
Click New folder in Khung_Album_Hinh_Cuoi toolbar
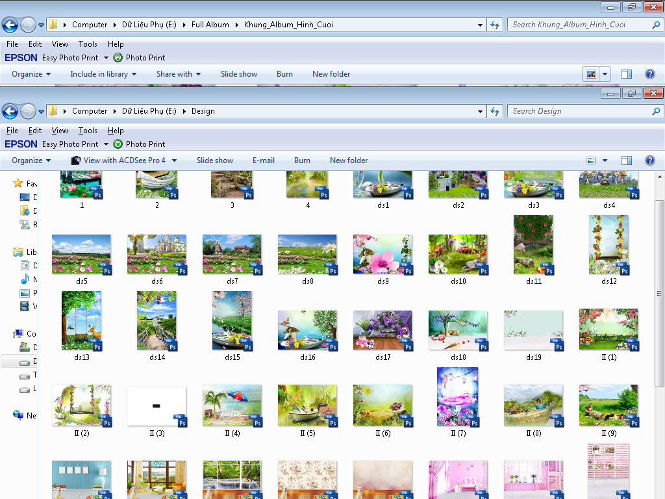[331, 74]
